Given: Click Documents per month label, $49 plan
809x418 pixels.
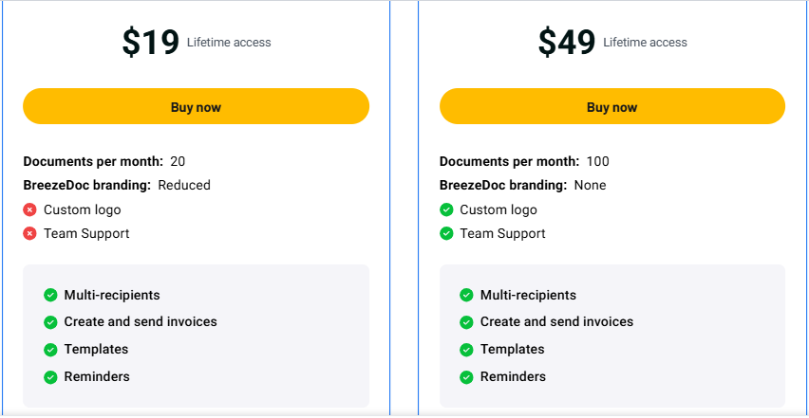Looking at the screenshot, I should [509, 161].
